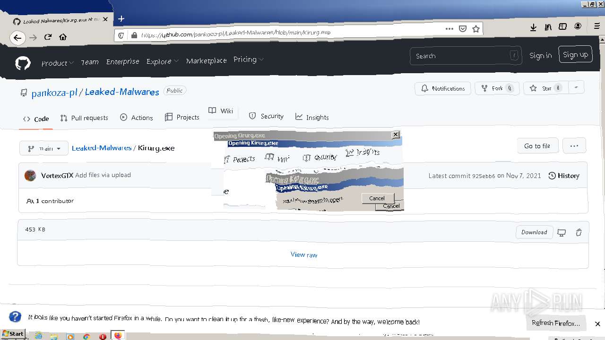Open the Enterprise page
Viewport: 605px width, 340px height.
coord(123,61)
